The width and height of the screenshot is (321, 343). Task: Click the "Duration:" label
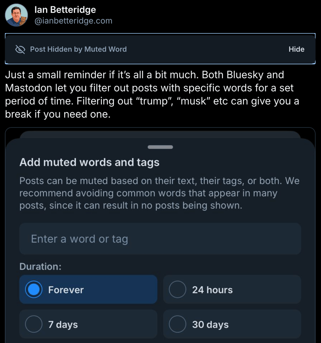40,267
